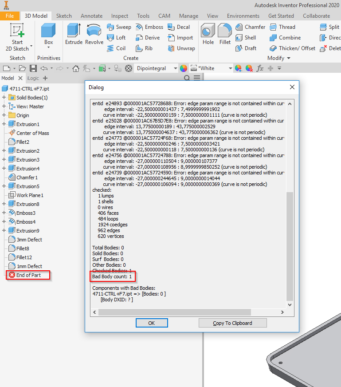Image resolution: width=341 pixels, height=387 pixels.
Task: Select the Derive tool
Action: pyautogui.click(x=148, y=38)
